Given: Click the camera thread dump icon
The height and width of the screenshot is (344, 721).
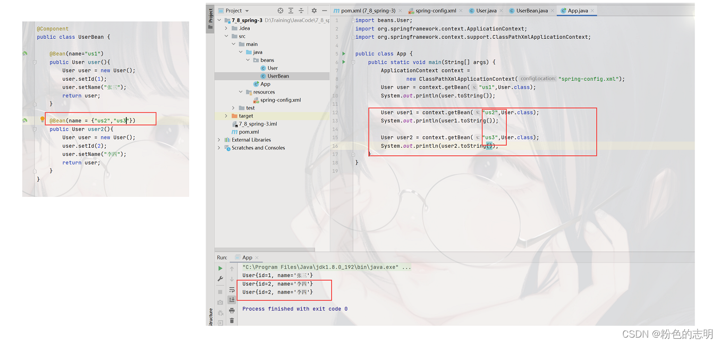Looking at the screenshot, I should tap(220, 303).
